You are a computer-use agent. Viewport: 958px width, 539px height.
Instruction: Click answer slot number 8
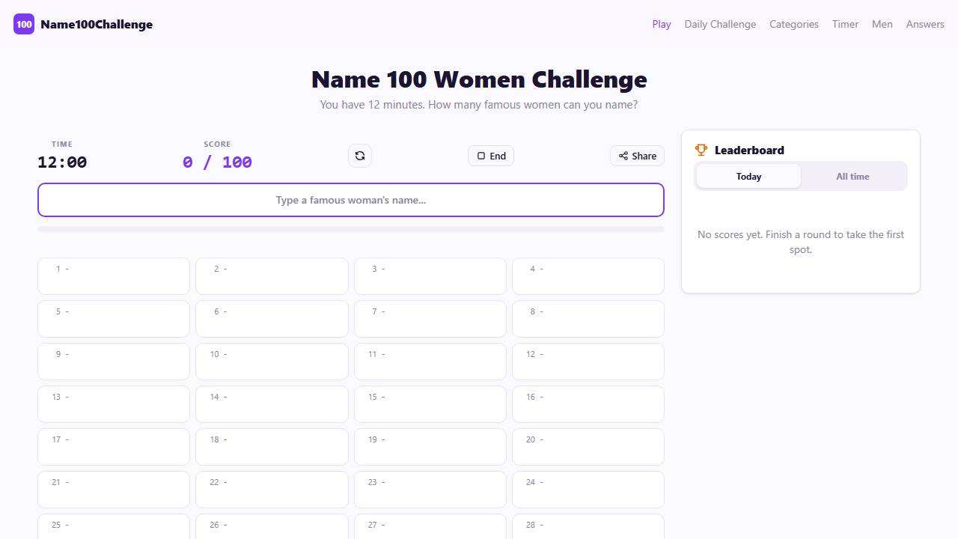(x=588, y=319)
